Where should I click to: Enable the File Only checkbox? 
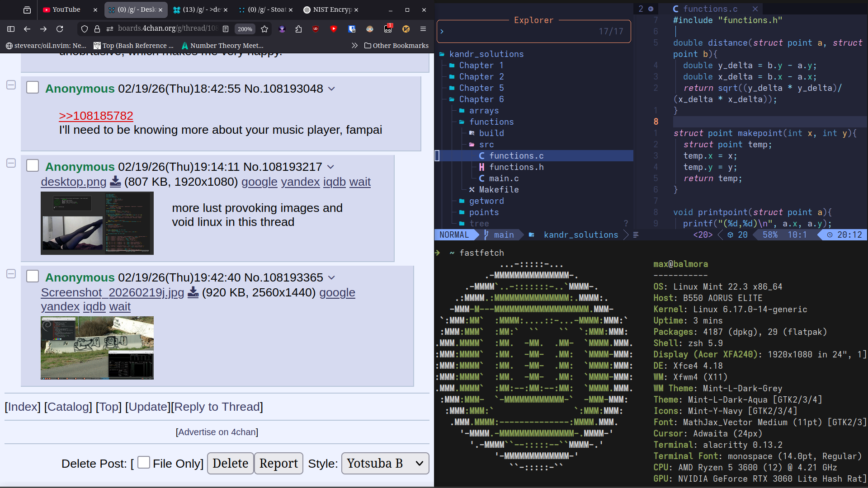pyautogui.click(x=144, y=462)
